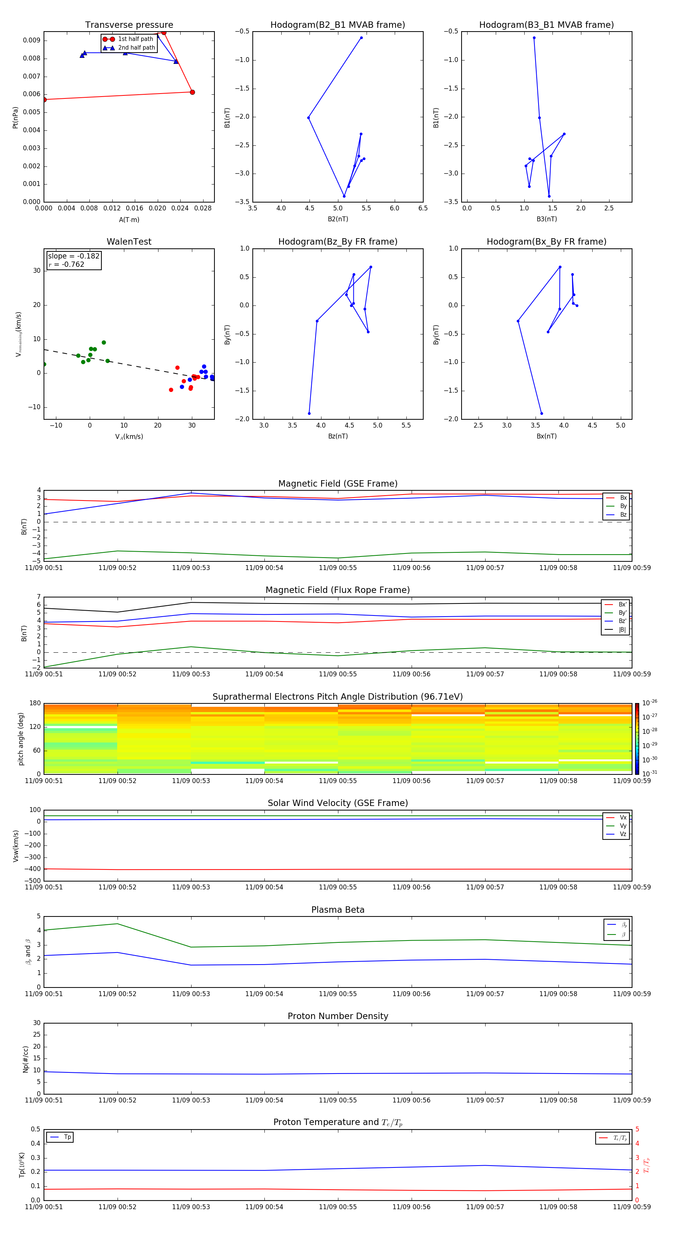Select the |B| entry in Flux Rope legend
The height and width of the screenshot is (1240, 676).
[x=616, y=630]
